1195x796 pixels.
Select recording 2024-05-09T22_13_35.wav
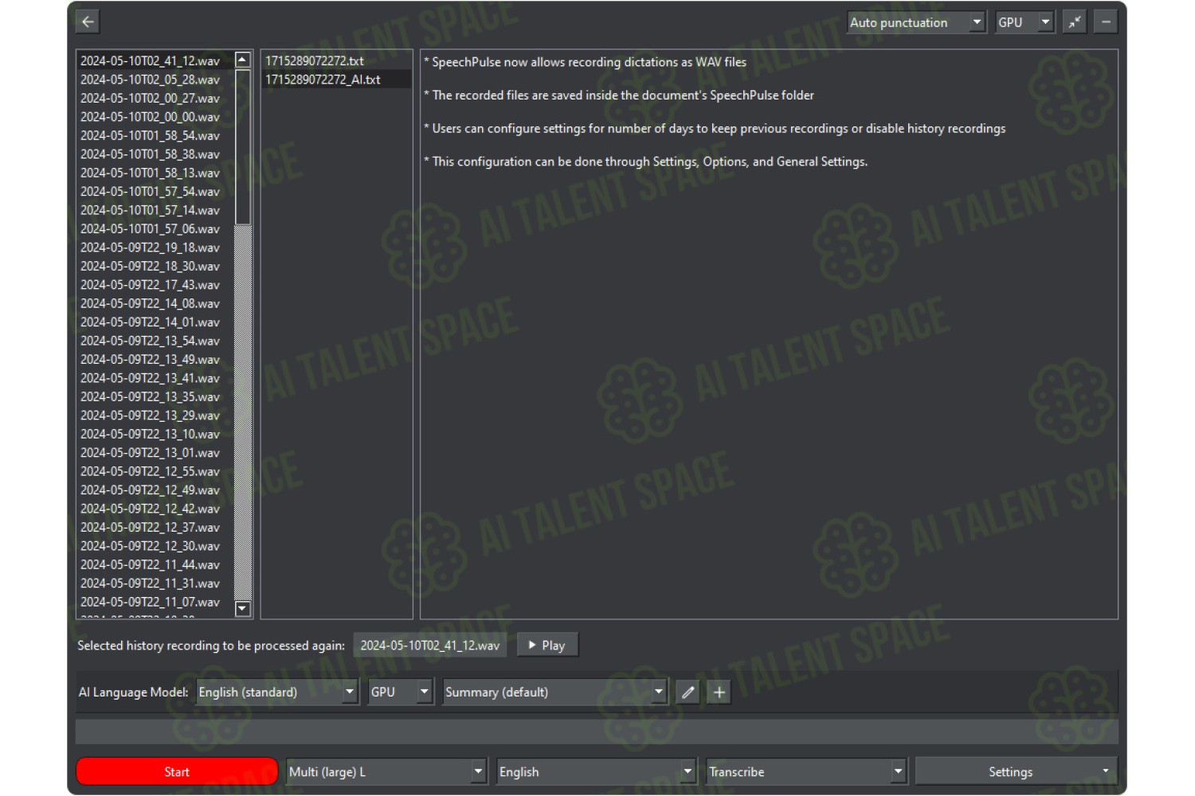click(x=155, y=396)
